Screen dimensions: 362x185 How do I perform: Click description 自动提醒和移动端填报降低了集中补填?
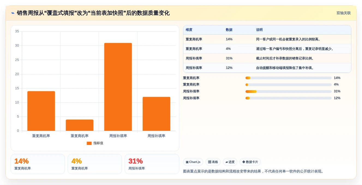(x=285, y=68)
